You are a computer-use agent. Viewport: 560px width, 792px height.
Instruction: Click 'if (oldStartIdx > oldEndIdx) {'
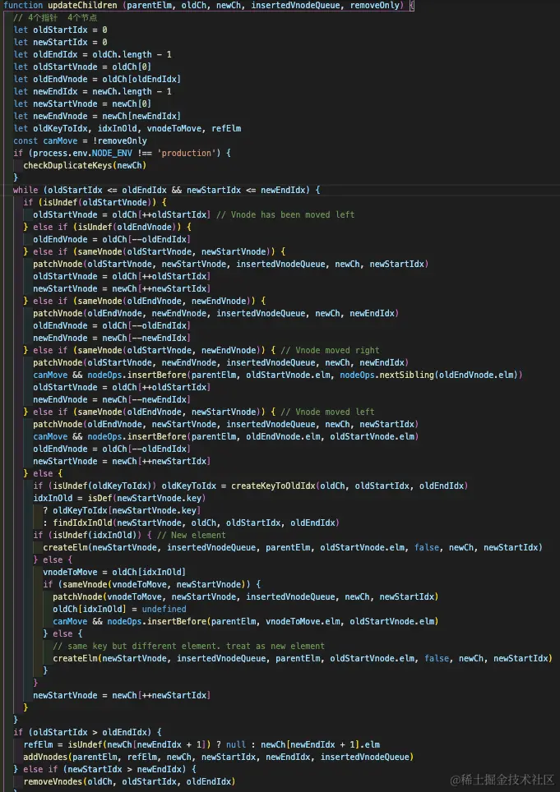point(87,732)
